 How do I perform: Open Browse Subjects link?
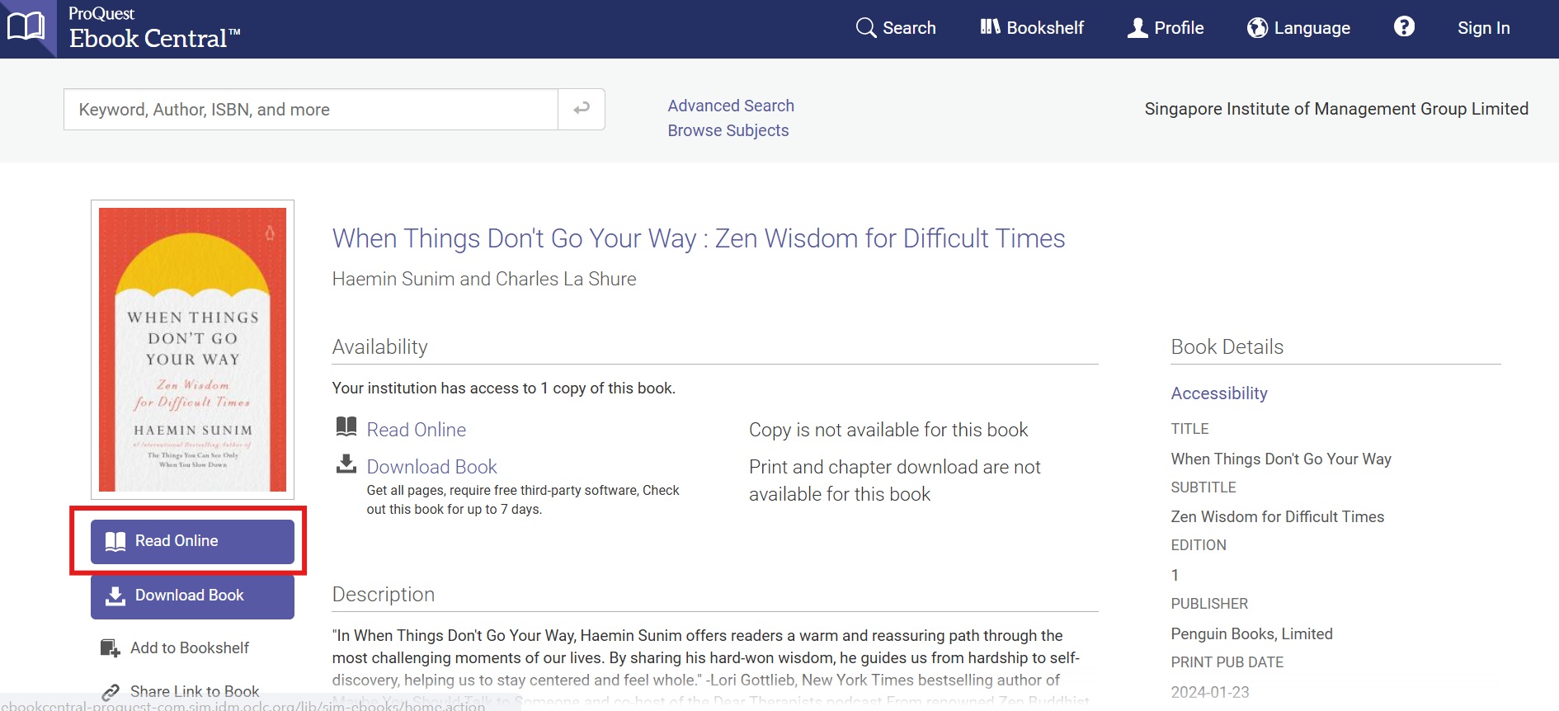(x=728, y=130)
